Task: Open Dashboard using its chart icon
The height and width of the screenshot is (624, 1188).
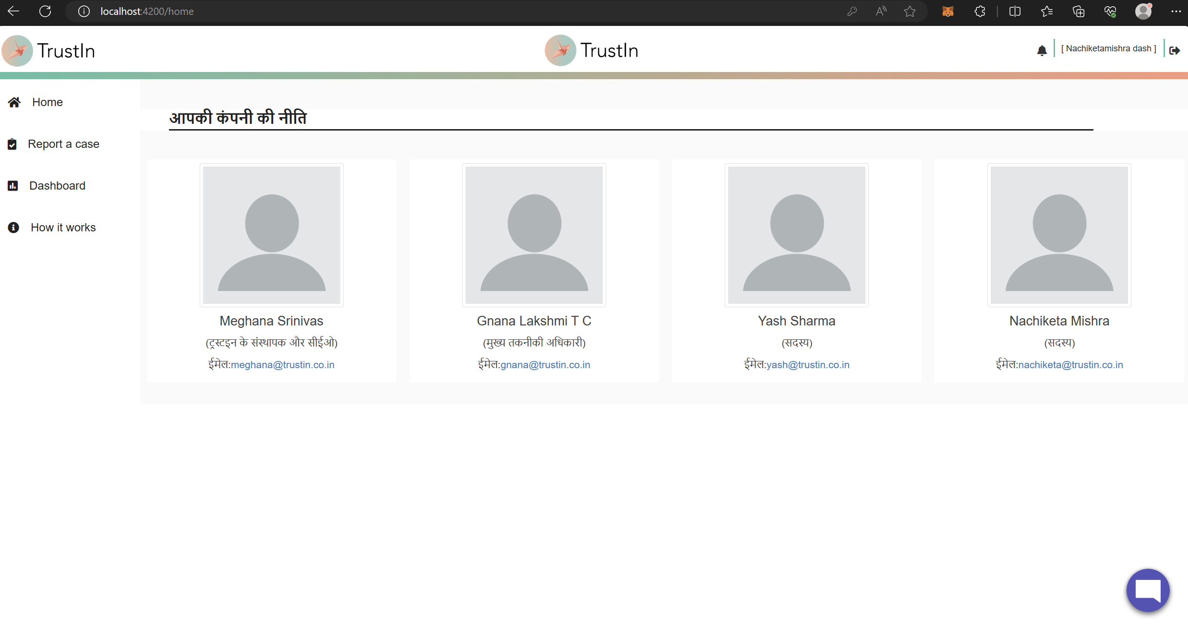Action: point(12,185)
